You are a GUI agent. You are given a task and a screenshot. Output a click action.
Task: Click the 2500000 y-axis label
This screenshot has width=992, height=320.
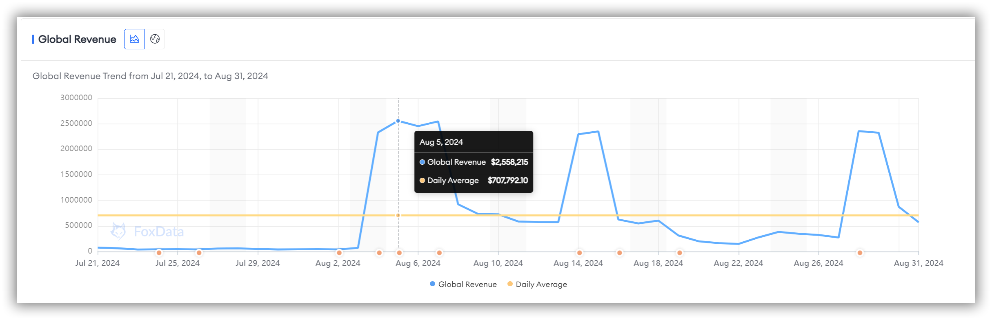click(76, 123)
